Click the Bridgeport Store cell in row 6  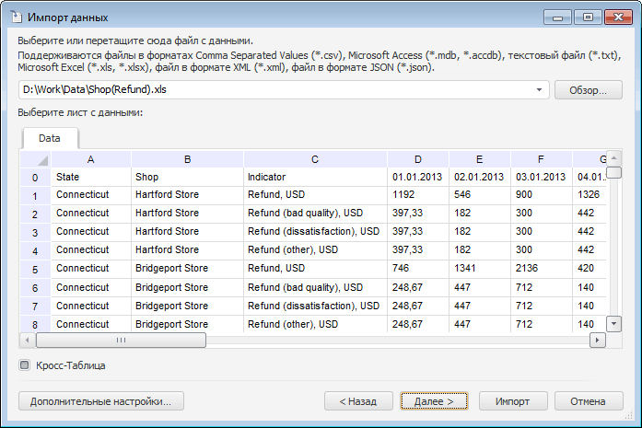click(x=186, y=287)
